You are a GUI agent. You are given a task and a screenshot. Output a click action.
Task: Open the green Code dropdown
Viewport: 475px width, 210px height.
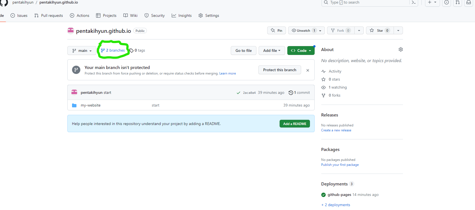[301, 50]
